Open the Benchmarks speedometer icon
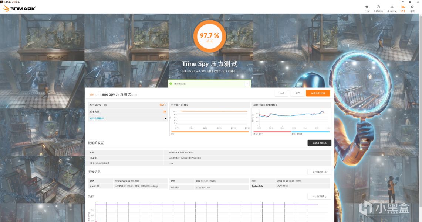Viewport: 422px width, 222px height. [378, 7]
